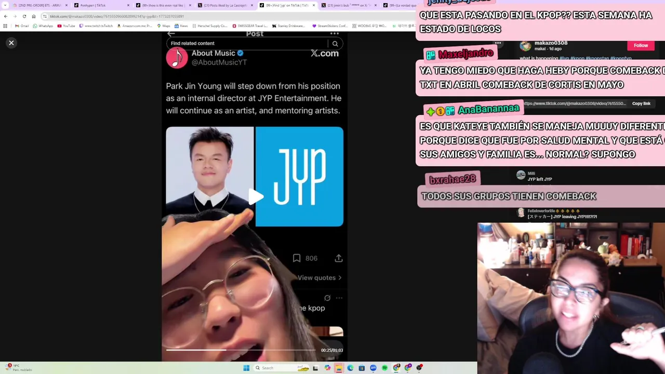The width and height of the screenshot is (665, 374).
Task: Click the browser home icon
Action: tap(34, 16)
